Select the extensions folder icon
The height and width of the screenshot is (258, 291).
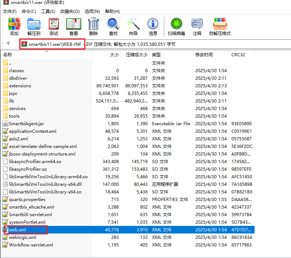5,86
